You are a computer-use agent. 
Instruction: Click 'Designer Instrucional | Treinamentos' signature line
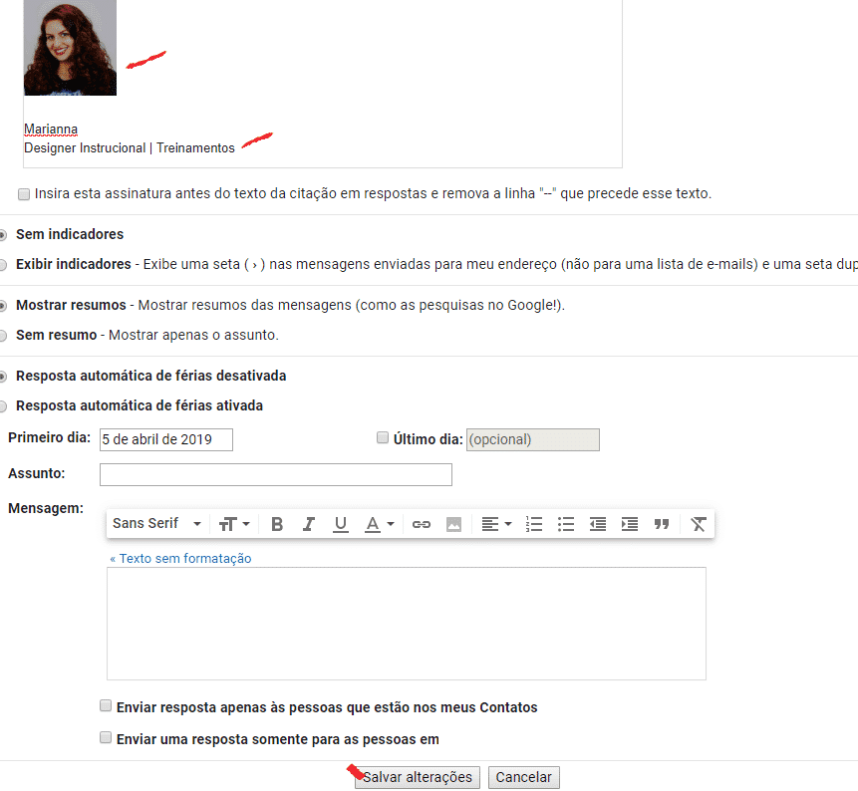130,148
